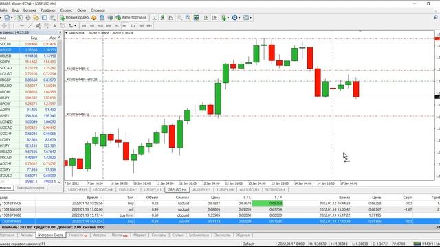Open the Новости terminal tab
440x247 pixels.
click(78, 235)
